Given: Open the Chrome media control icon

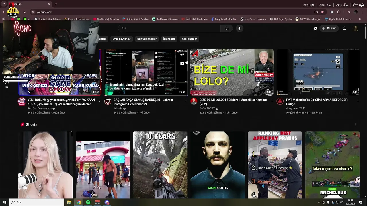Looking at the screenshot, I should (x=349, y=12).
